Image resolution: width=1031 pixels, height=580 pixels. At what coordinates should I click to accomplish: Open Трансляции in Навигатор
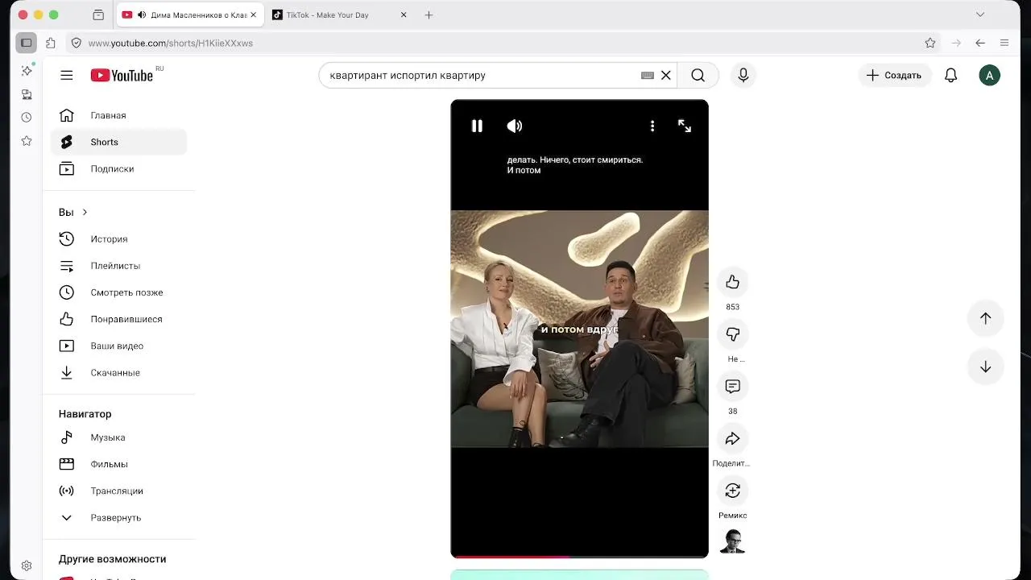click(118, 491)
